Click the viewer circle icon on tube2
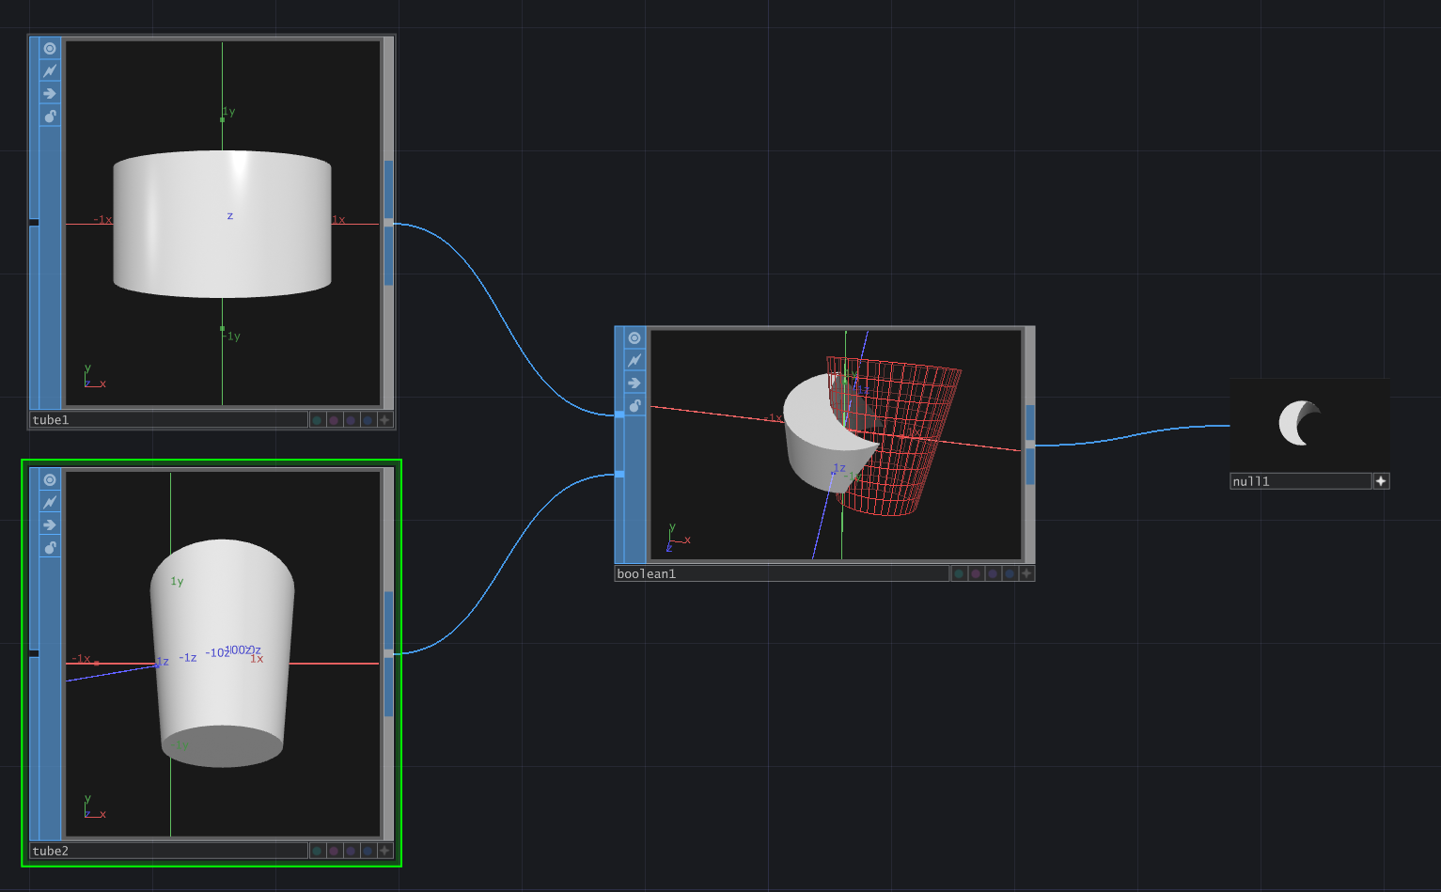 50,480
